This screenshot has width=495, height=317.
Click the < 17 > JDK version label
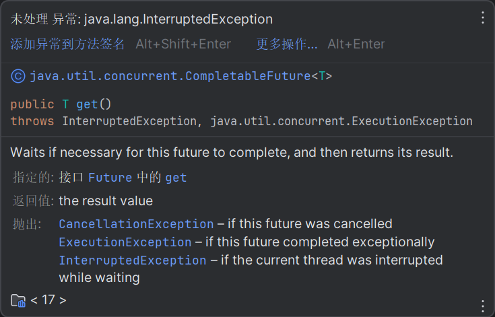pos(48,300)
